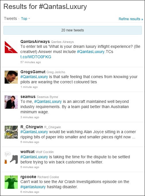
Task: Load the 20 new tweets bar
Action: coord(72,30)
